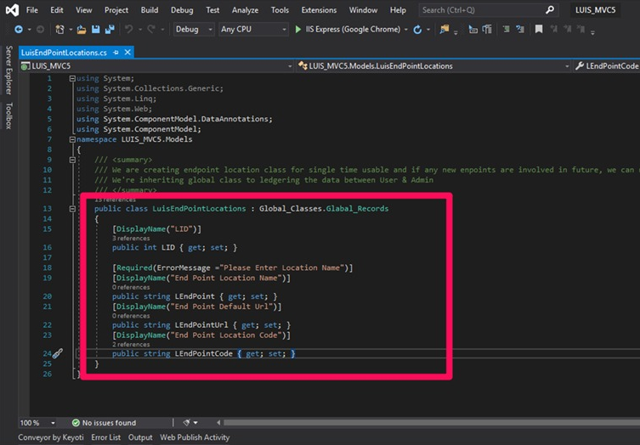
Task: Click the Save All toolbar icon
Action: pos(111,29)
